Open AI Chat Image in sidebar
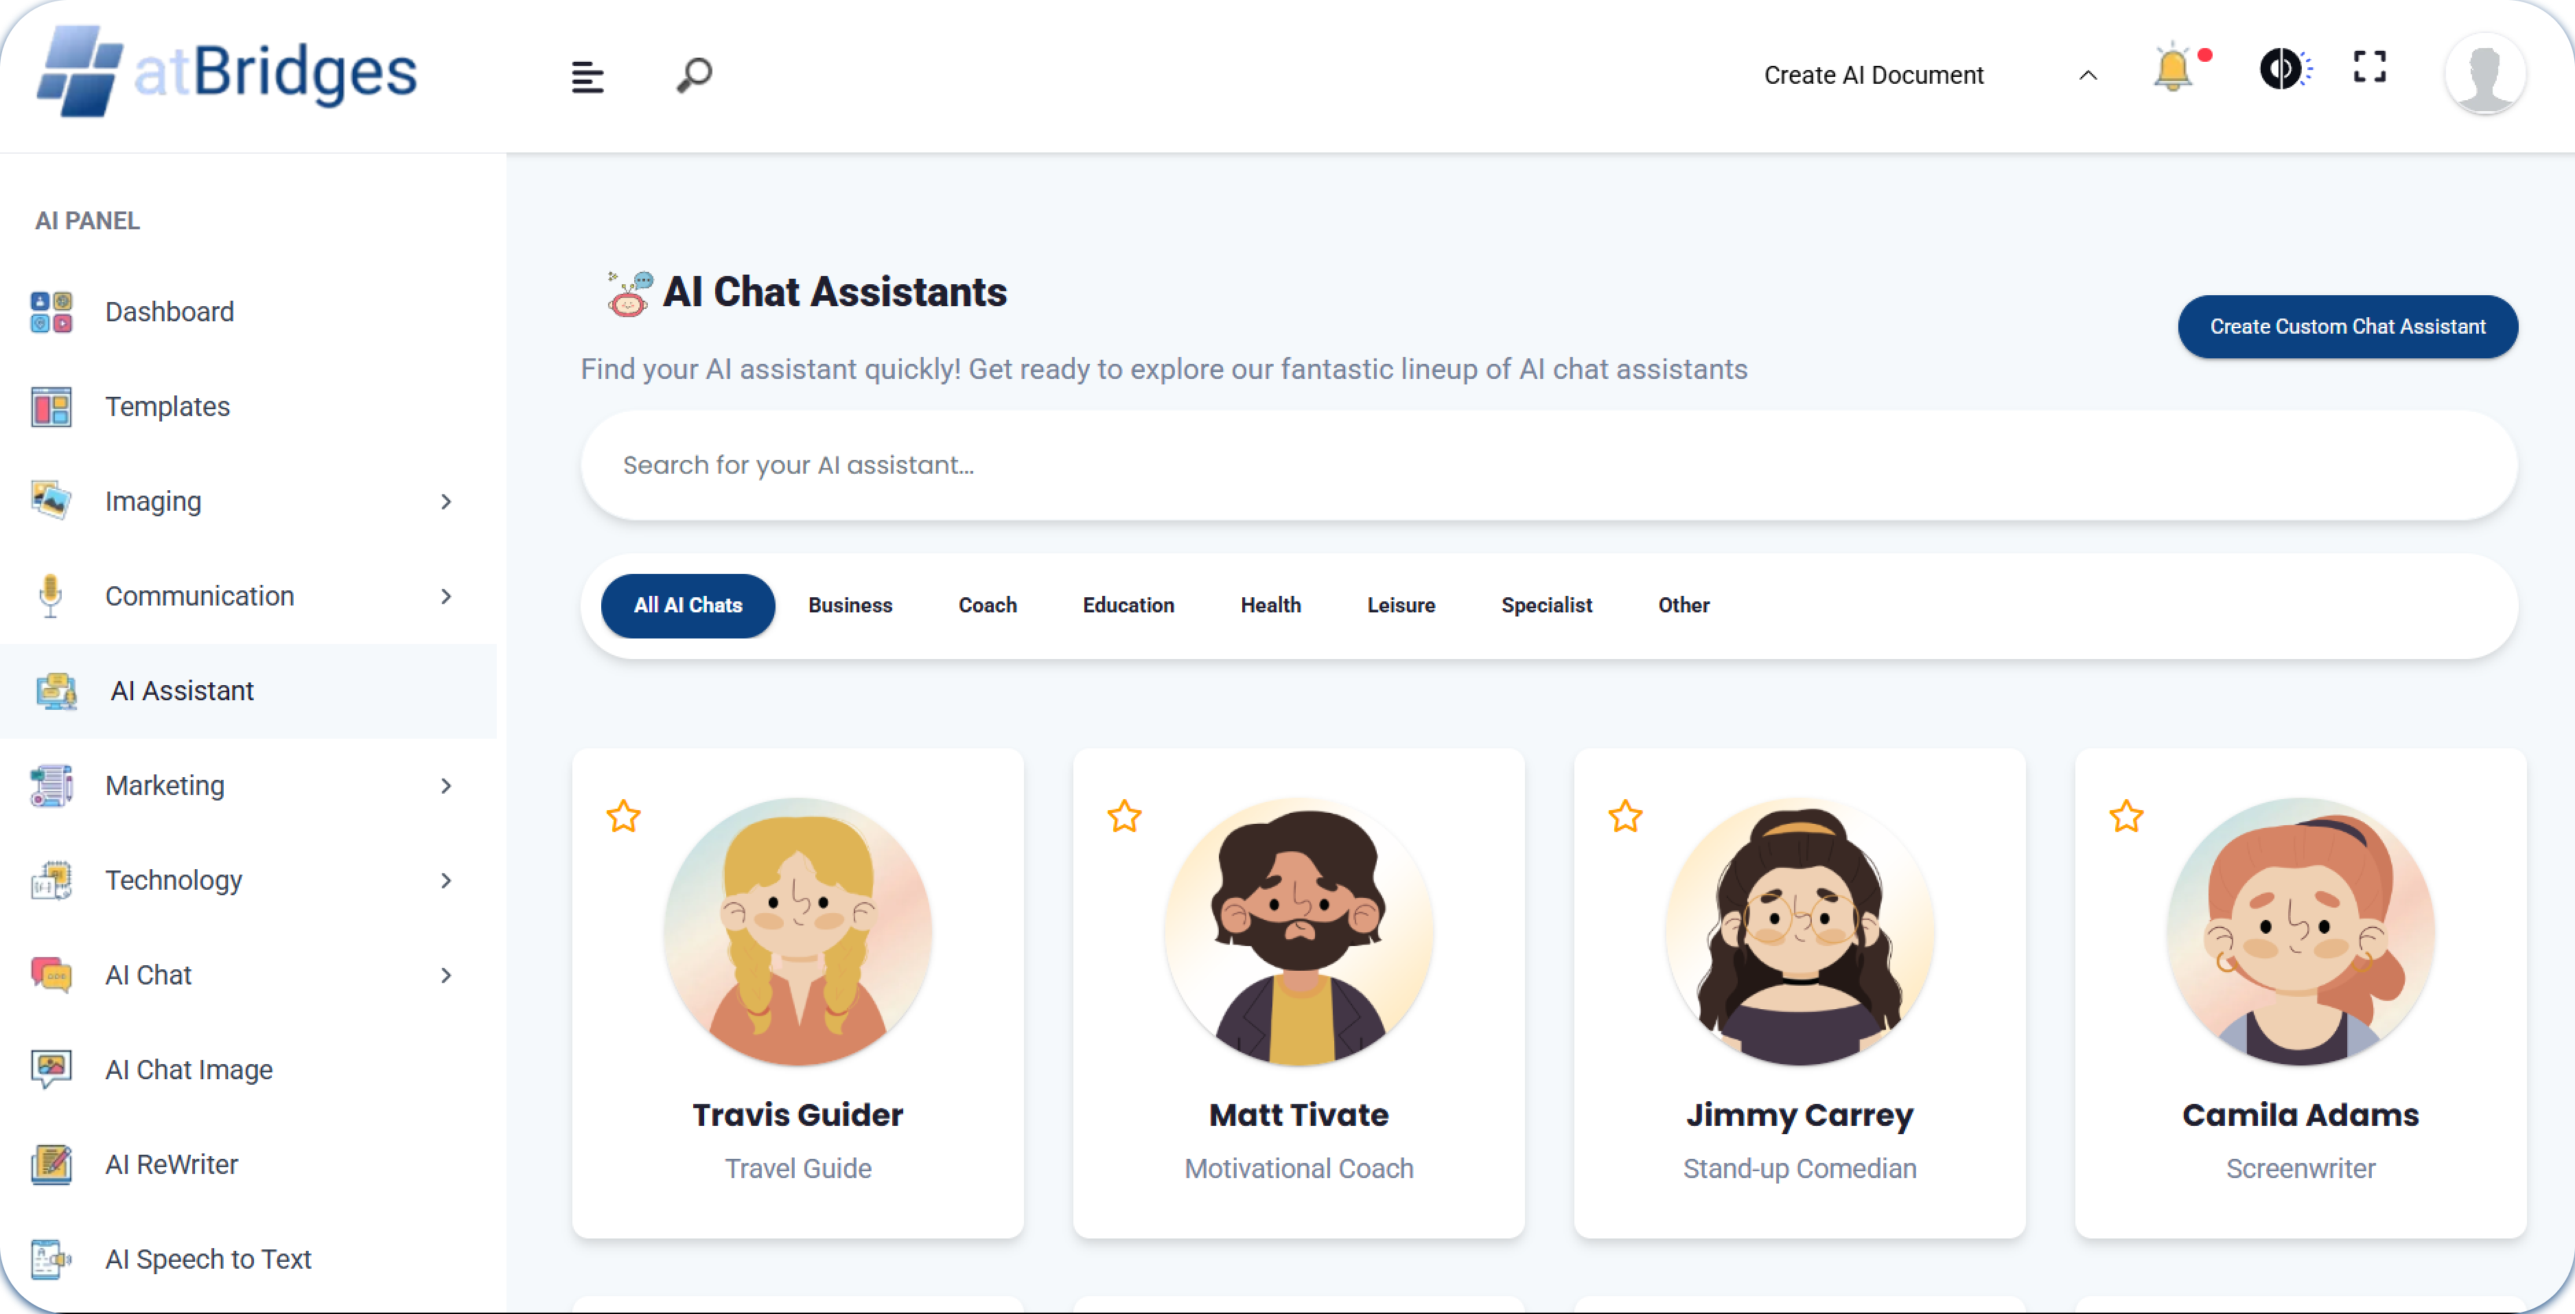This screenshot has width=2575, height=1314. coord(248,1070)
